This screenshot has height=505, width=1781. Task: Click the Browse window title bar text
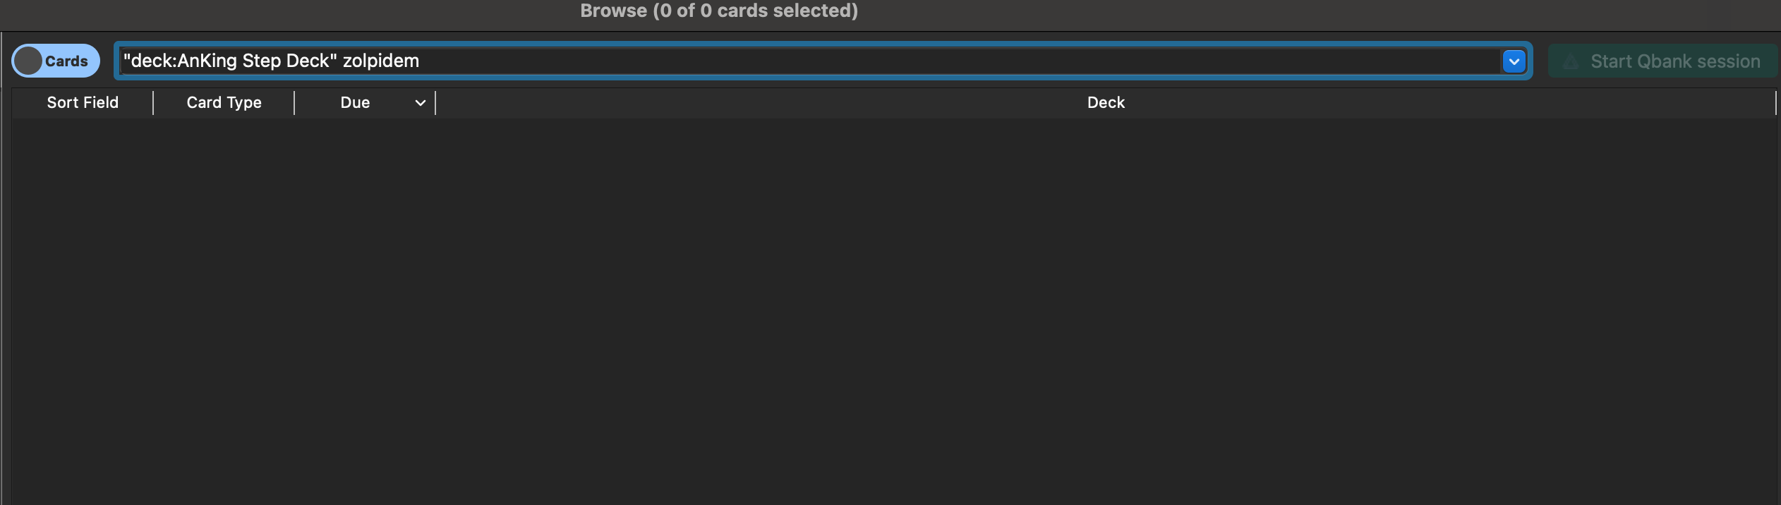(x=718, y=11)
